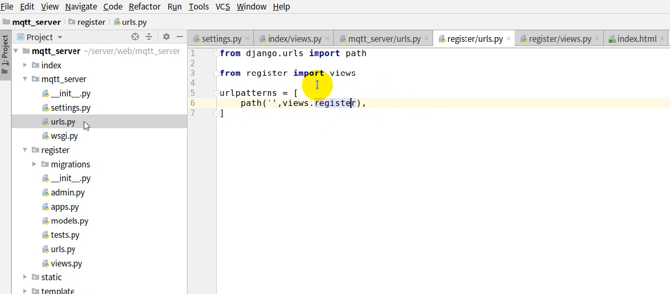Click the Collapse All icon in Project panel

point(149,37)
